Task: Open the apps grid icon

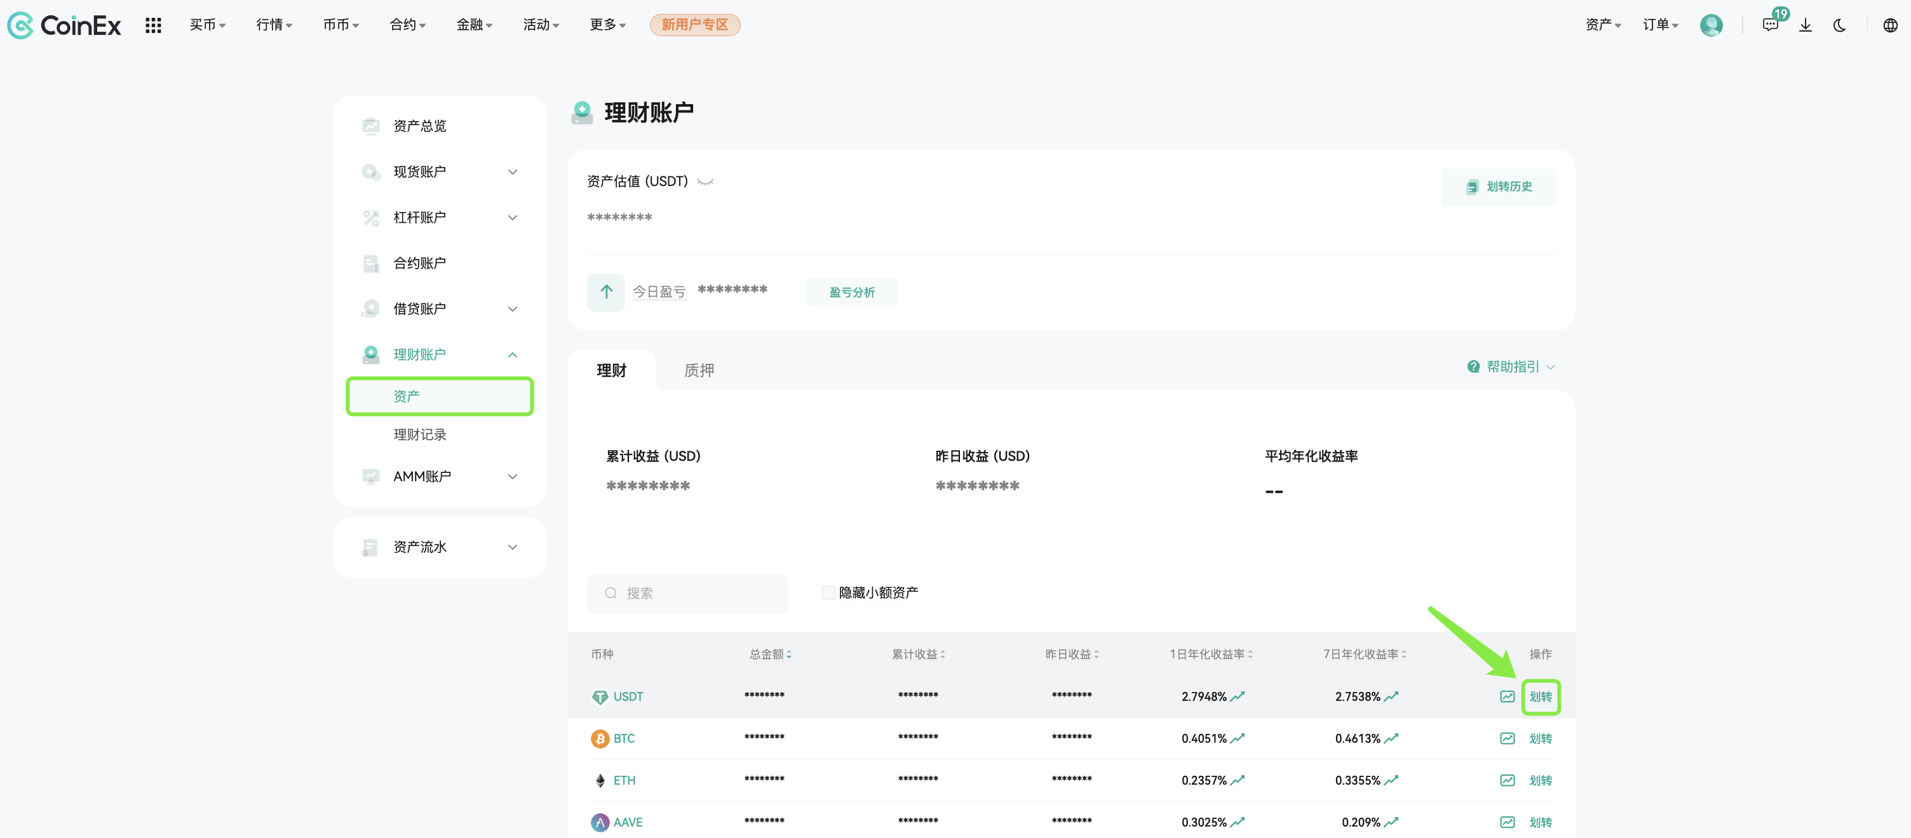Action: pyautogui.click(x=154, y=25)
